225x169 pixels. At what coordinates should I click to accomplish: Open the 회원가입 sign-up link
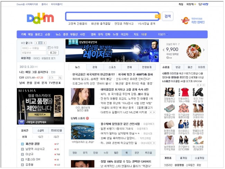[26, 58]
